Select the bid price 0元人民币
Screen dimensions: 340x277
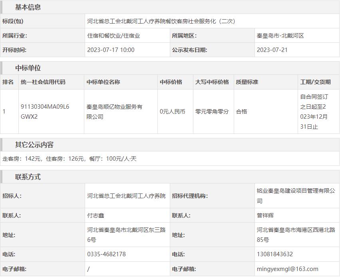coord(172,112)
